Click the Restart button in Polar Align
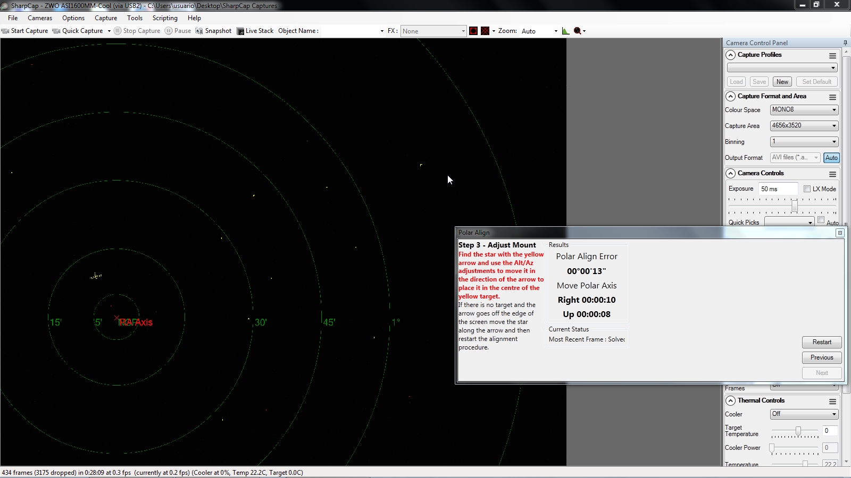The height and width of the screenshot is (478, 851). (822, 342)
